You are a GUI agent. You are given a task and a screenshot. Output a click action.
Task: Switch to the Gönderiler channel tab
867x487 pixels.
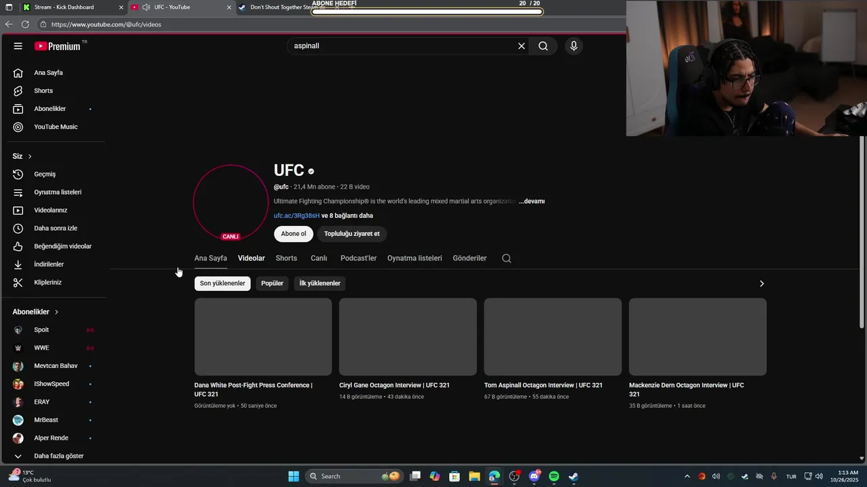(469, 258)
